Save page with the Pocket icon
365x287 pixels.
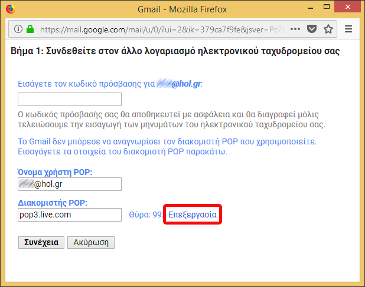312,29
